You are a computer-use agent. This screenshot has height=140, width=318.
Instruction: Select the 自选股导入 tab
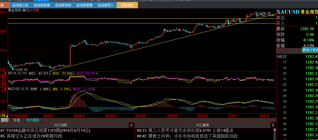point(106,5)
